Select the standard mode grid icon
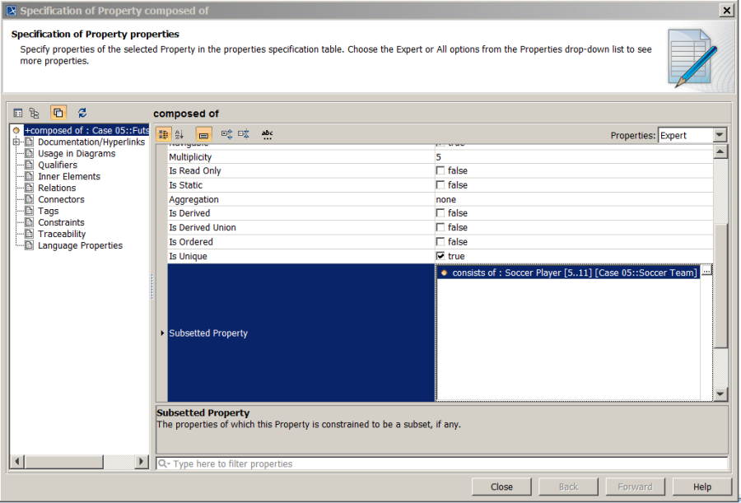Viewport: 741px width, 503px height. (18, 113)
